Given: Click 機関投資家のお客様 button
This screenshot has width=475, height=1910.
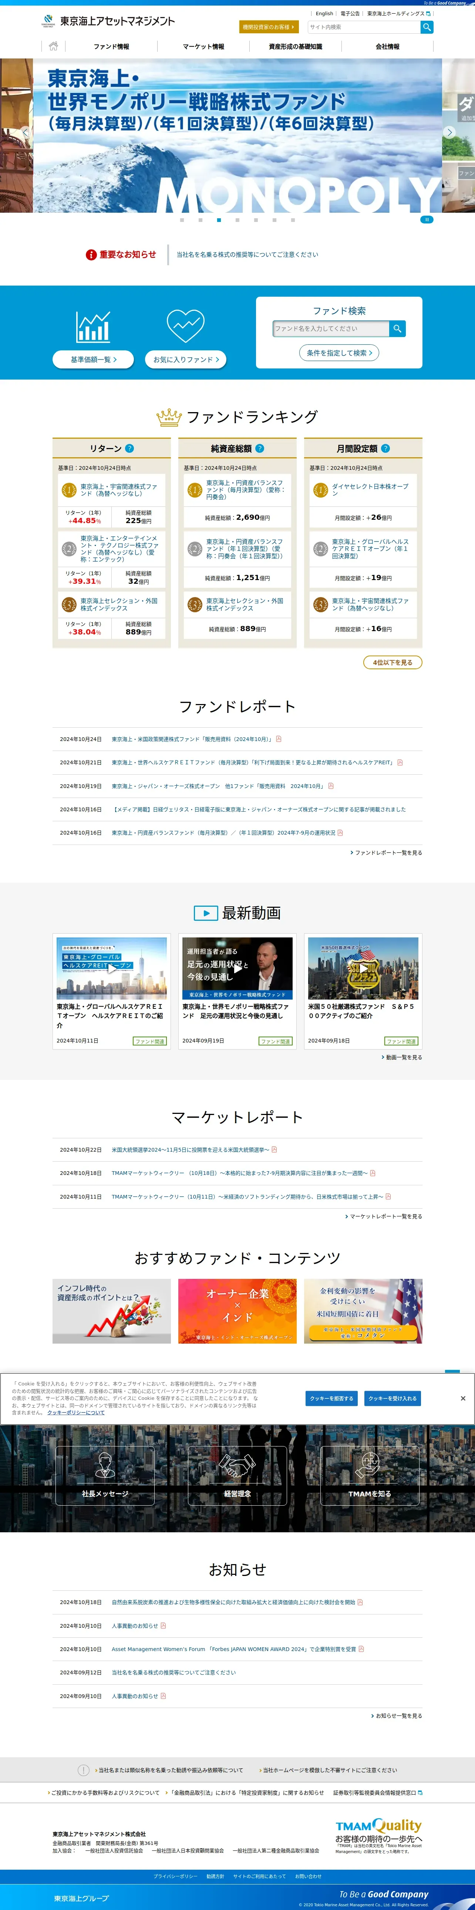Looking at the screenshot, I should tap(268, 27).
